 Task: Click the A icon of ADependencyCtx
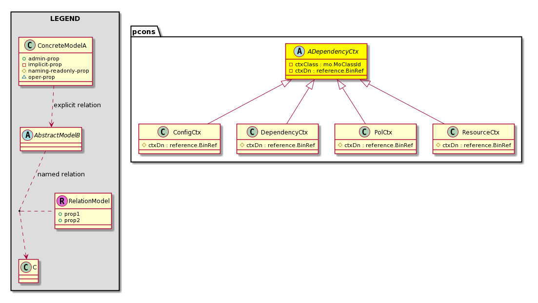[x=299, y=52]
